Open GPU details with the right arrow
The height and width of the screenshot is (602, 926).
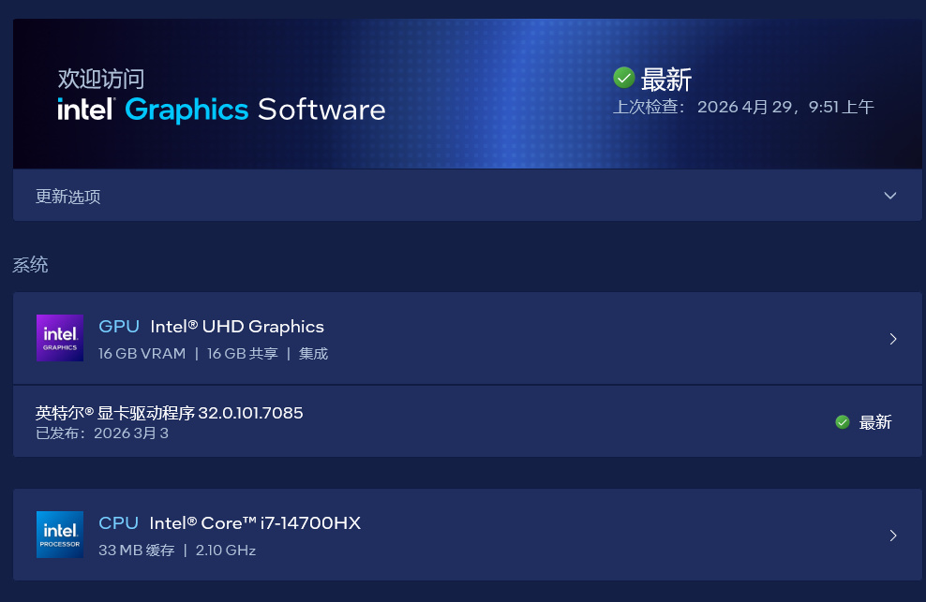(893, 339)
